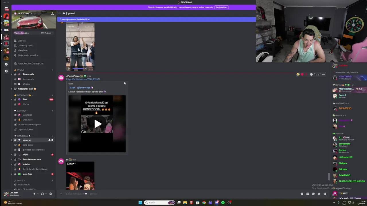Open the vt.tiktok.com link in message

pyautogui.click(x=83, y=79)
